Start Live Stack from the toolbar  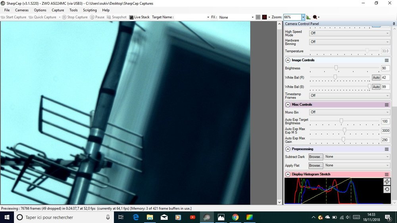(139, 17)
